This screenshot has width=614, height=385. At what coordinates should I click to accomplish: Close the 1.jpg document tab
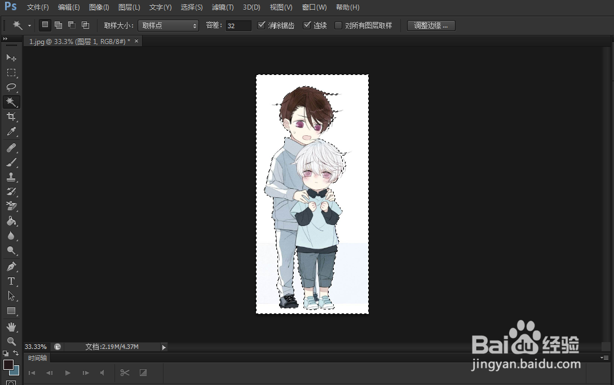coord(136,41)
